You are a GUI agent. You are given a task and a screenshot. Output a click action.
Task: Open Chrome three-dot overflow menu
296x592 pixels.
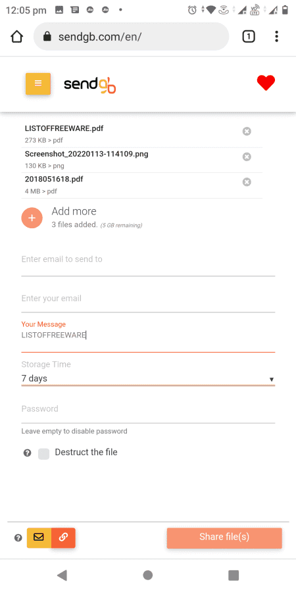coord(277,37)
